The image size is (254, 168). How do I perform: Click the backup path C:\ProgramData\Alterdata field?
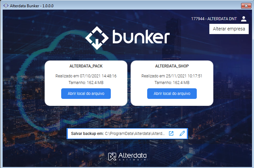135,134
